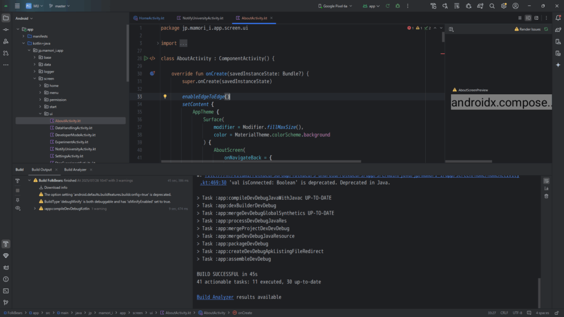Open the Search Everywhere magnifier icon

(492, 6)
